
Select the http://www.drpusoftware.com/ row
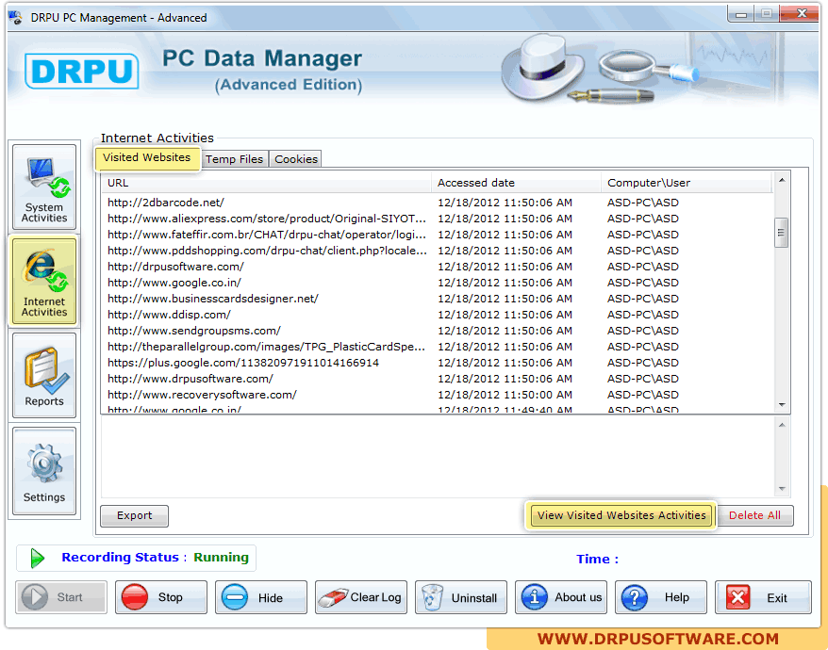coord(438,379)
